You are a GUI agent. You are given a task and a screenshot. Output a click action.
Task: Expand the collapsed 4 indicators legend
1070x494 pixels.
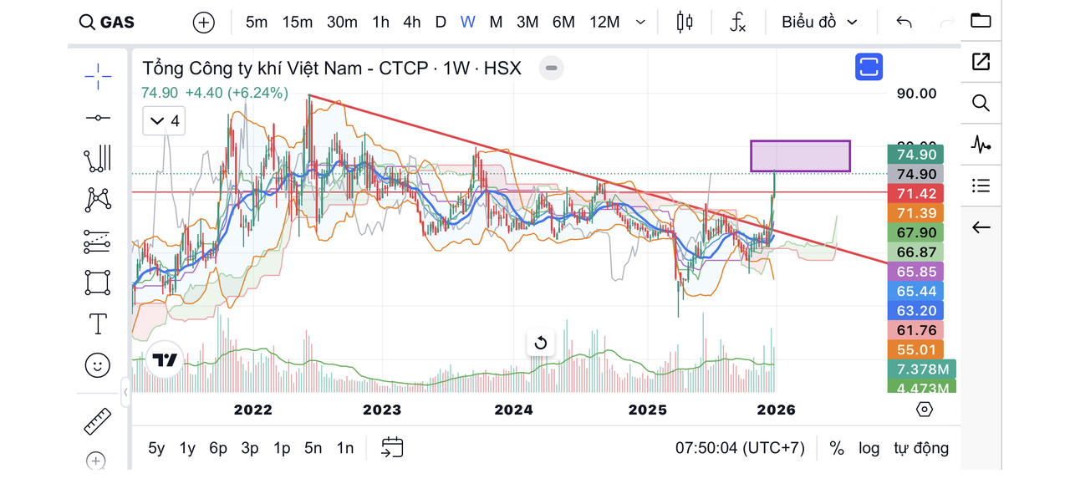pos(164,121)
